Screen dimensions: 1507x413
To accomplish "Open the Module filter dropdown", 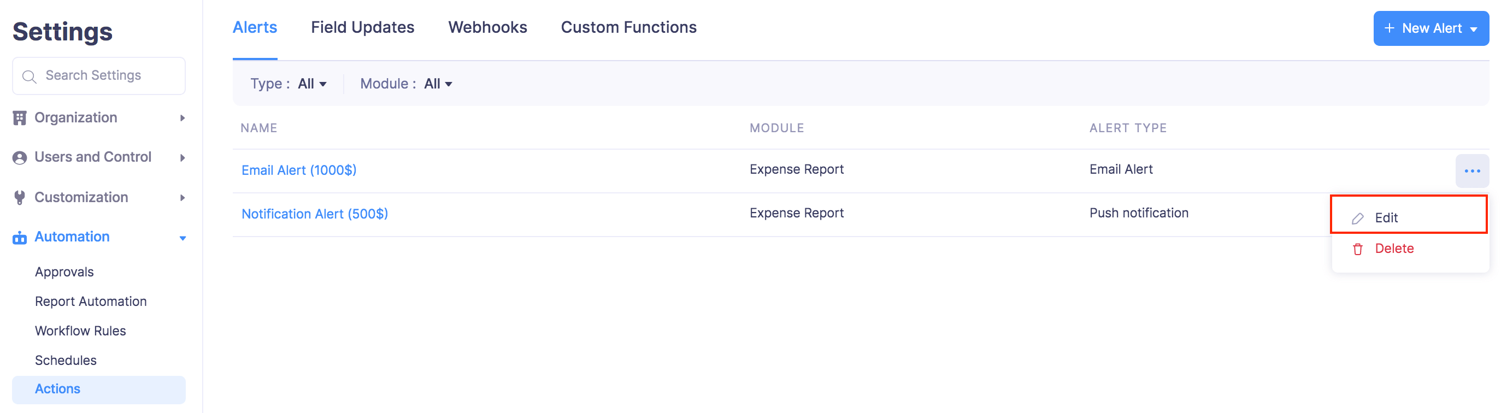I will pos(438,84).
